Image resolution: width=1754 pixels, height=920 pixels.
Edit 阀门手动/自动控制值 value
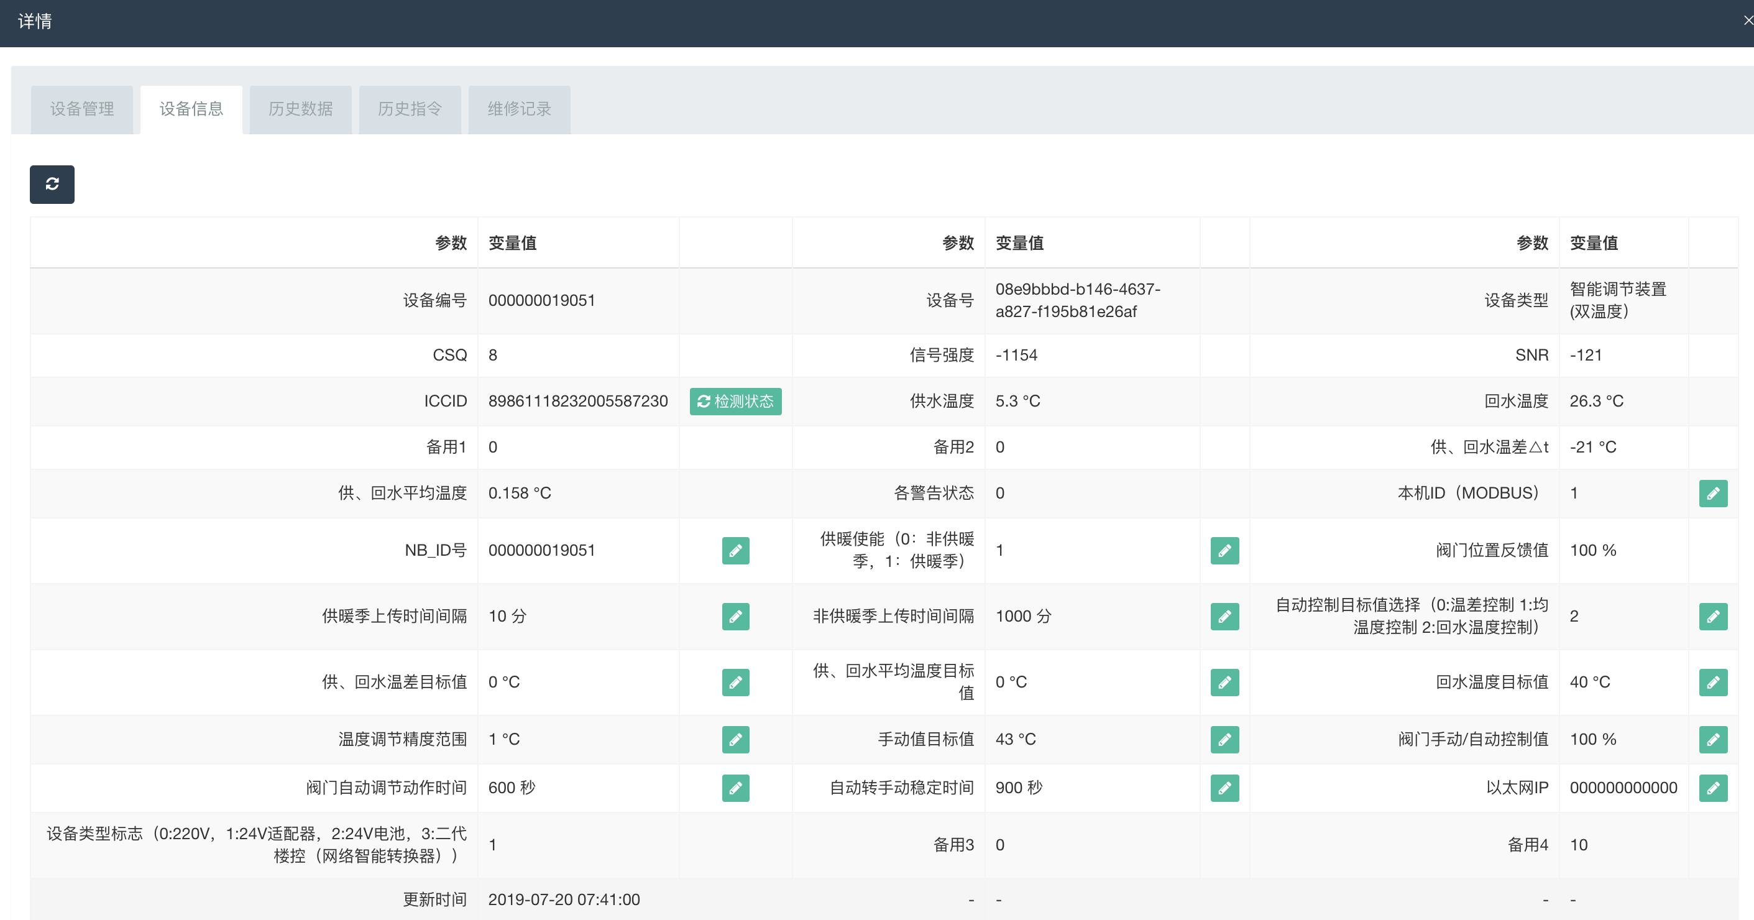click(x=1712, y=739)
